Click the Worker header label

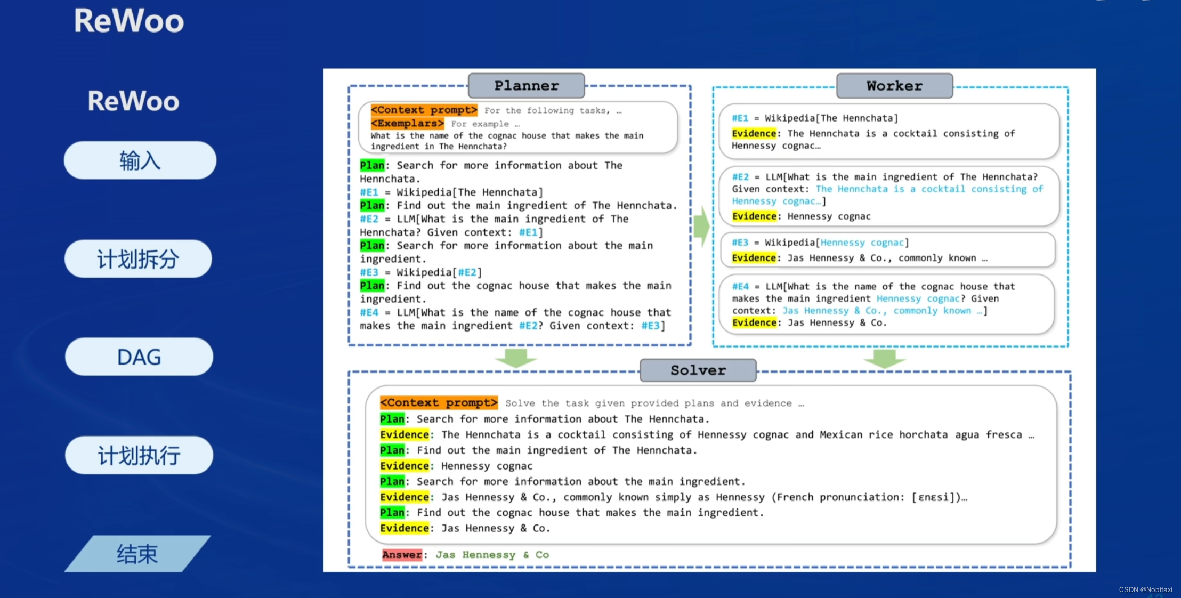pyautogui.click(x=894, y=86)
